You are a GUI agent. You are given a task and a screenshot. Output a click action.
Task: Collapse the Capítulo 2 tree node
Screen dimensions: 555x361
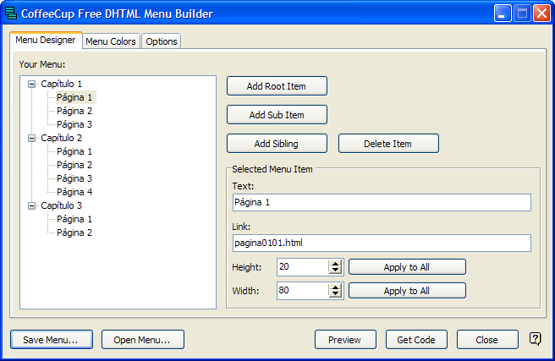(32, 138)
